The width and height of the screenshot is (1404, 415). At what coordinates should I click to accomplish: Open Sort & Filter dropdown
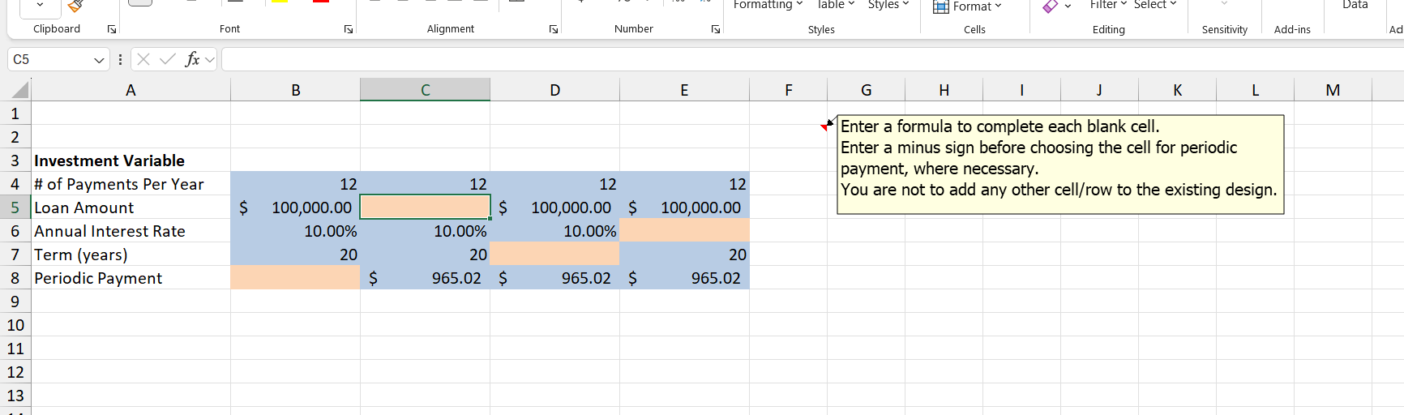tap(1108, 5)
